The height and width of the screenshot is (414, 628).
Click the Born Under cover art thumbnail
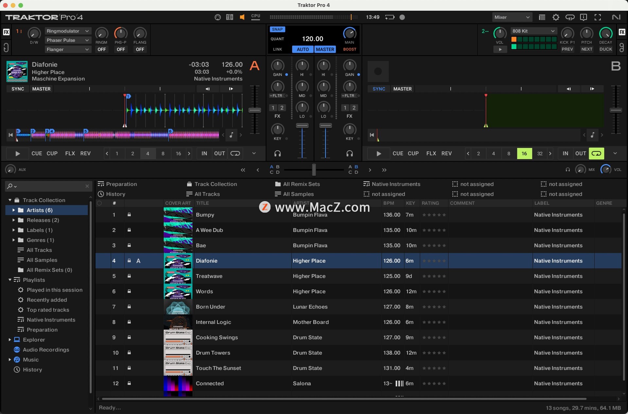(178, 307)
